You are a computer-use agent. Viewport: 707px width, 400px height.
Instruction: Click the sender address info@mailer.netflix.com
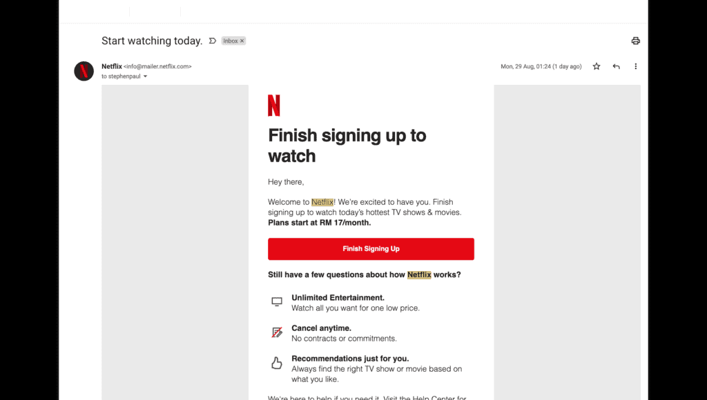pyautogui.click(x=157, y=66)
